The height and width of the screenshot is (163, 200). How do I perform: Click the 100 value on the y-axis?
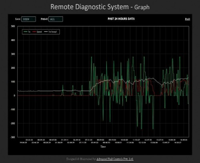[x=13, y=81]
